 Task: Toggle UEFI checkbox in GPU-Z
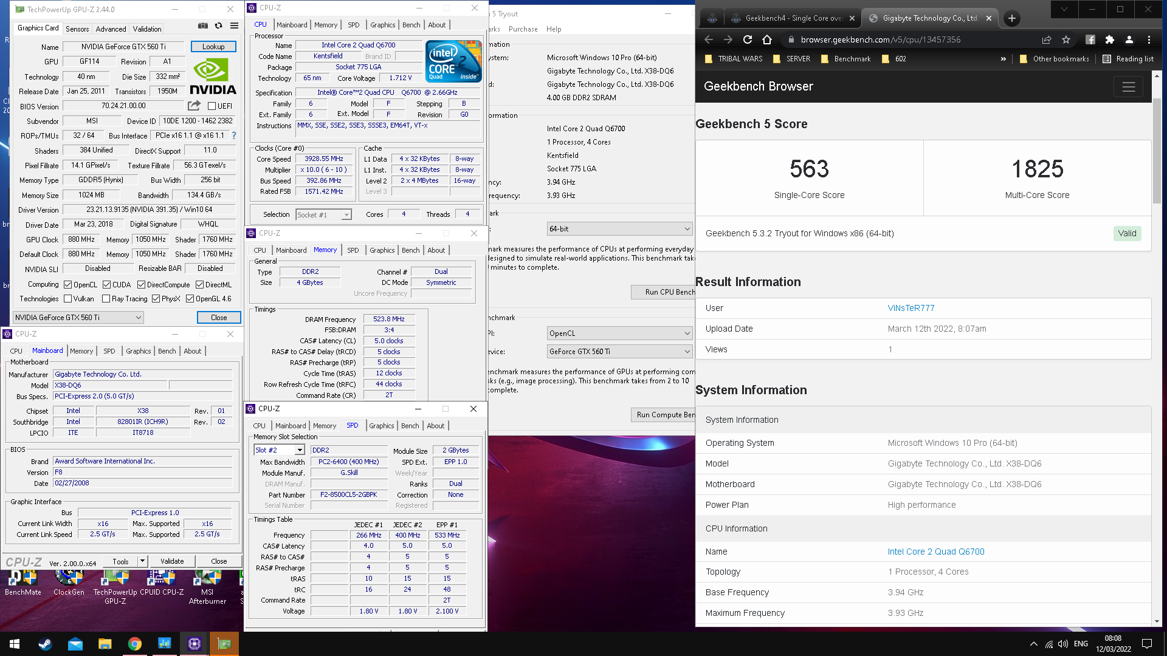tap(212, 106)
